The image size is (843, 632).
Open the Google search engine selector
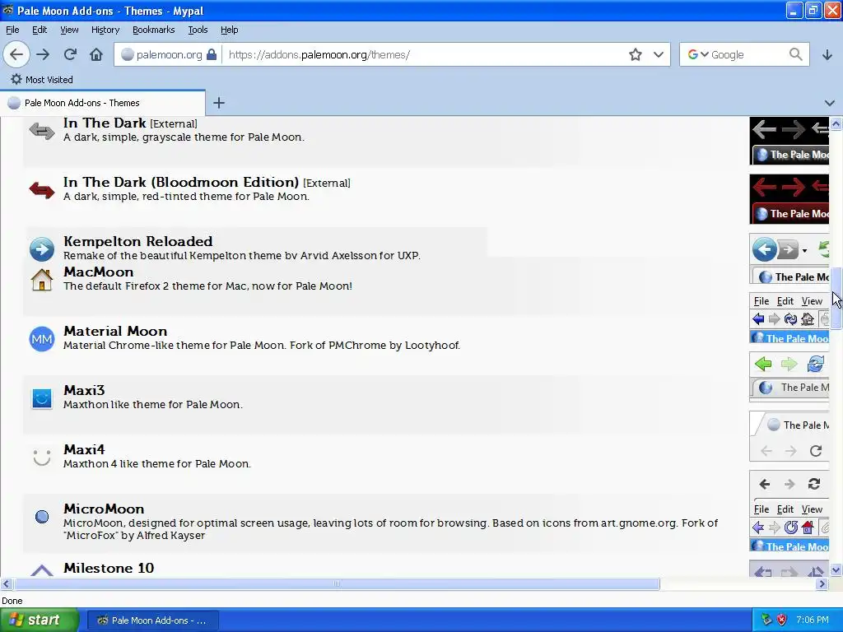(698, 54)
